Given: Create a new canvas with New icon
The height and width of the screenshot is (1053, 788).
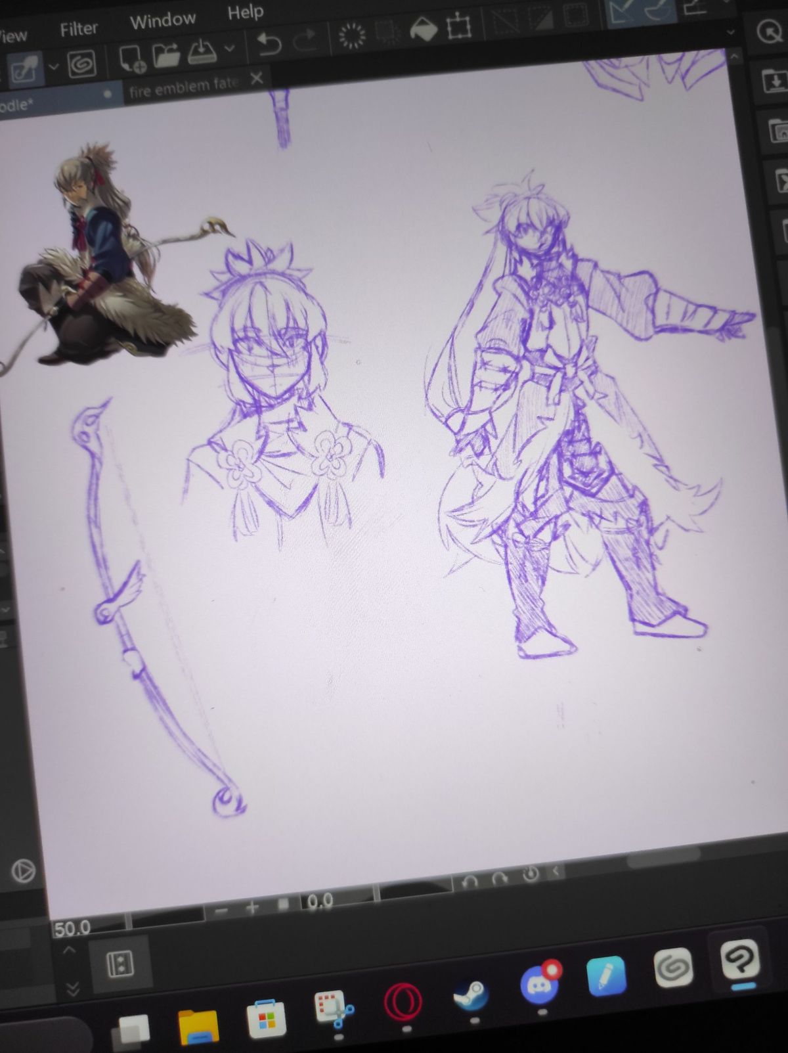Looking at the screenshot, I should [132, 59].
